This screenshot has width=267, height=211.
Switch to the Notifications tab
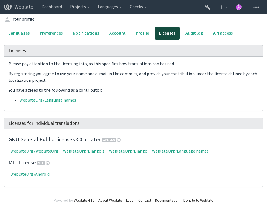click(x=86, y=33)
